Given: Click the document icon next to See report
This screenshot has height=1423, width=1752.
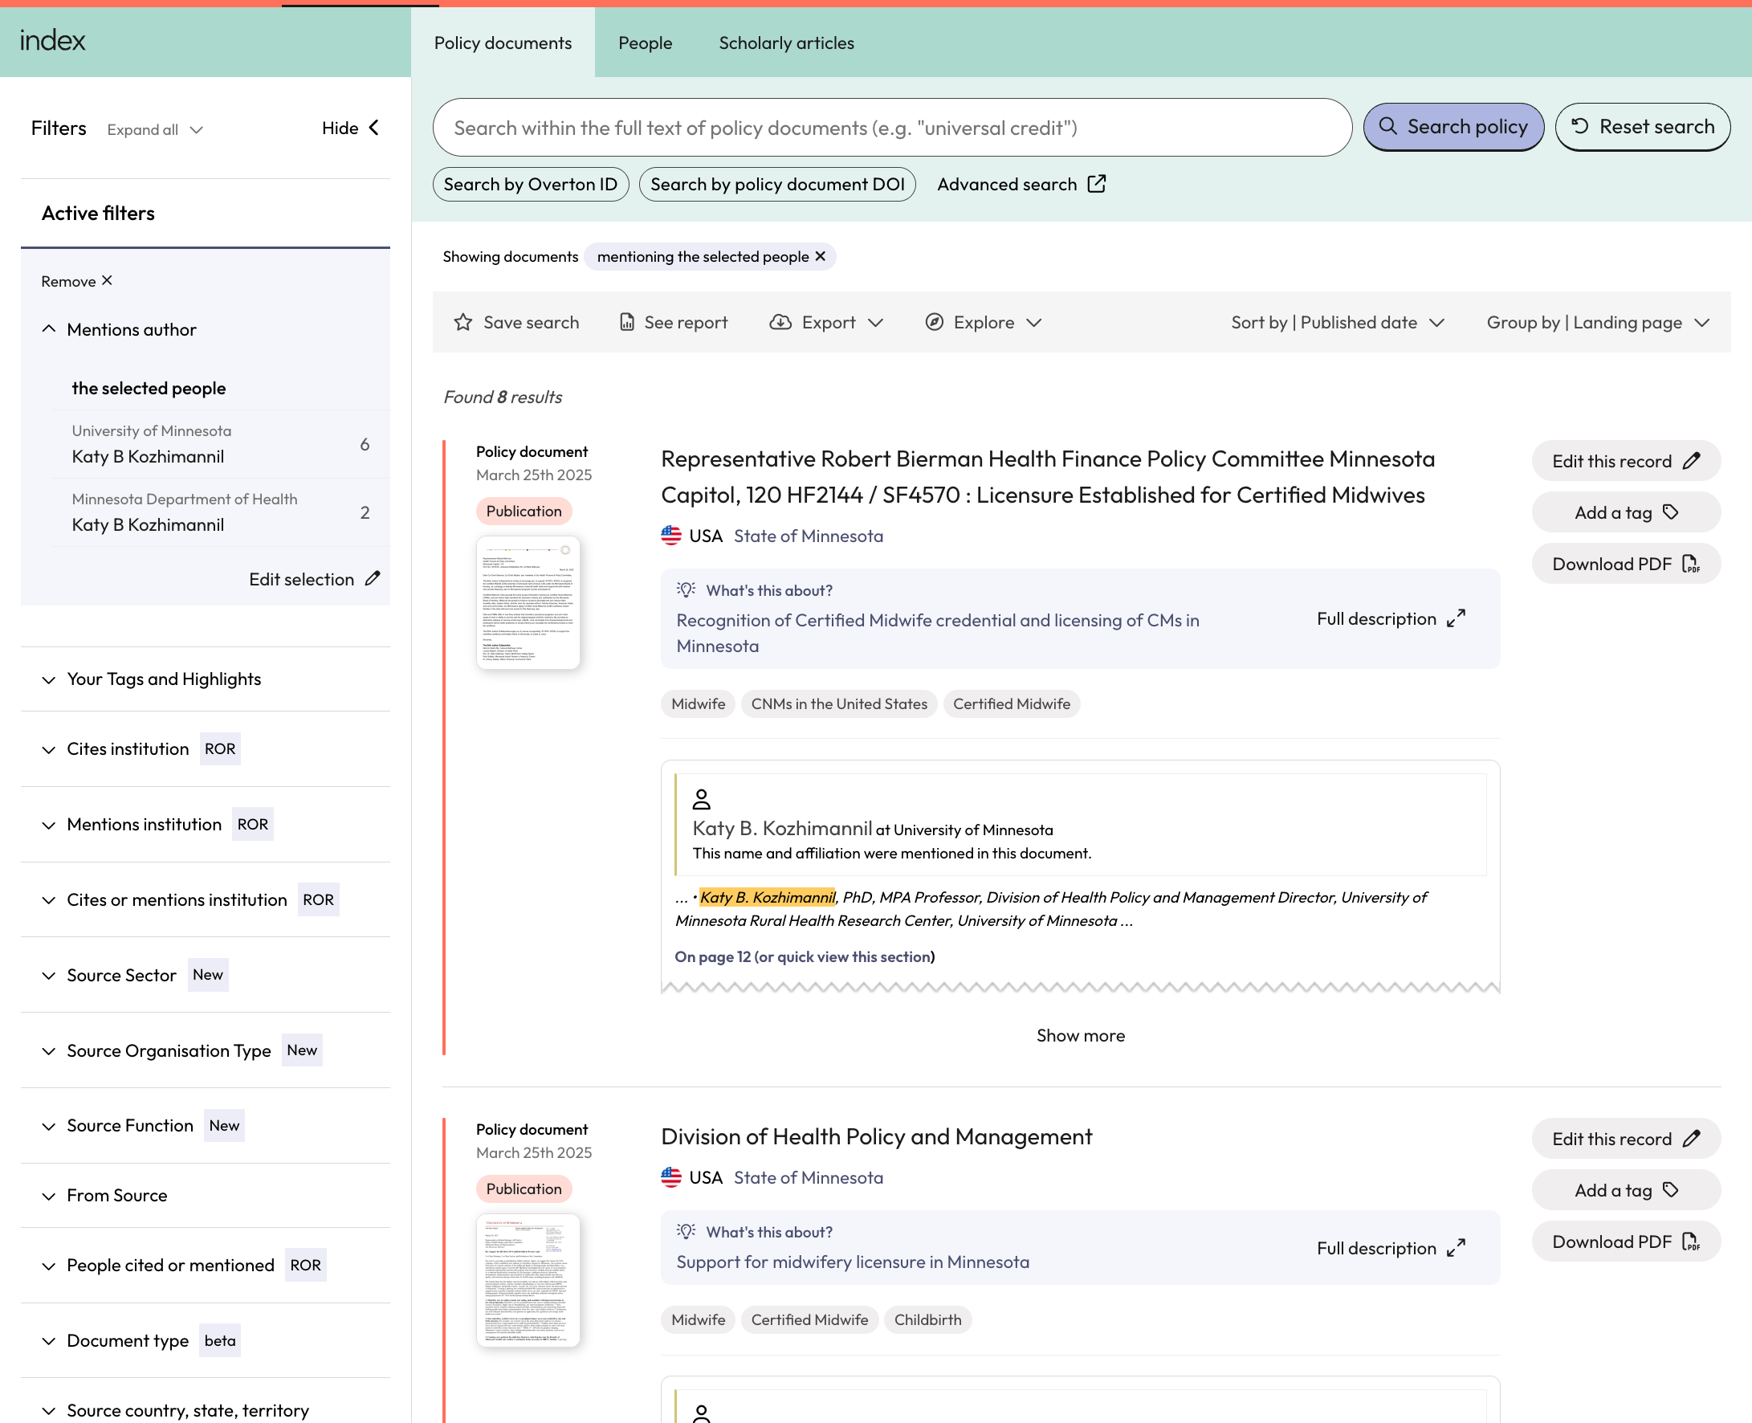Looking at the screenshot, I should tap(627, 322).
